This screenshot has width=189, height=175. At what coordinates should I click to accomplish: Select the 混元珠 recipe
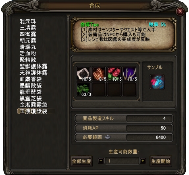[28, 21]
